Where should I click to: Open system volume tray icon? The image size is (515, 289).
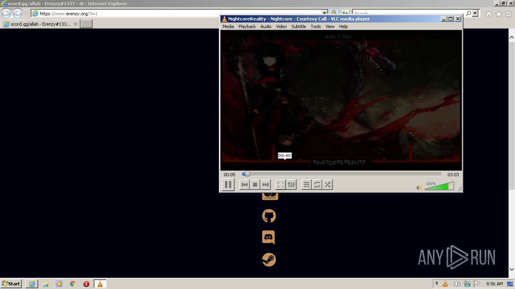tap(457, 284)
